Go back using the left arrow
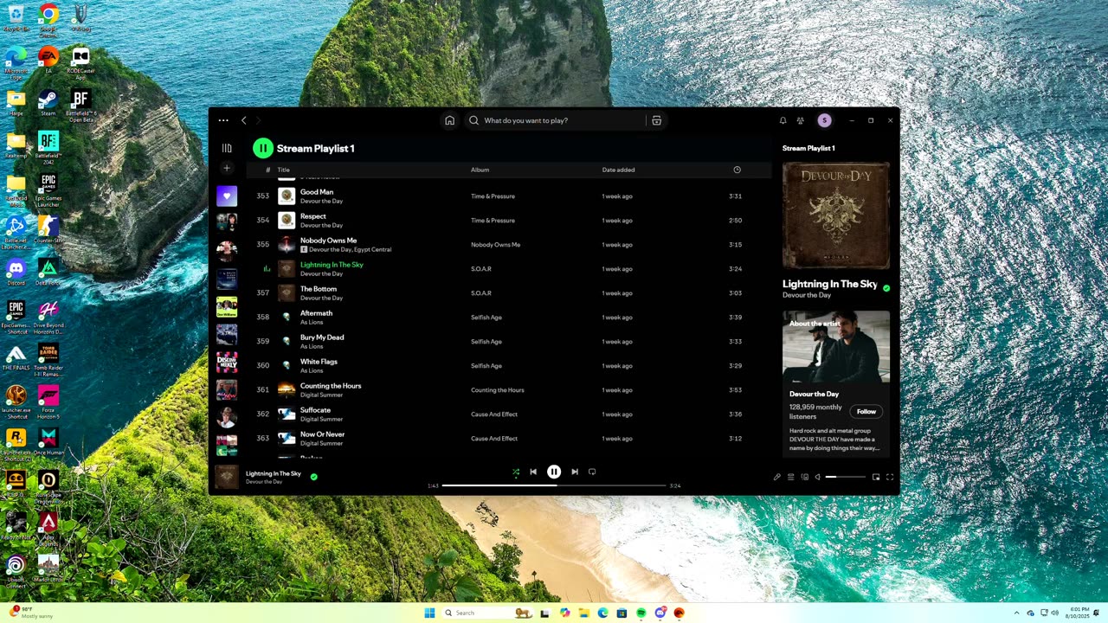1108x623 pixels. click(x=244, y=120)
